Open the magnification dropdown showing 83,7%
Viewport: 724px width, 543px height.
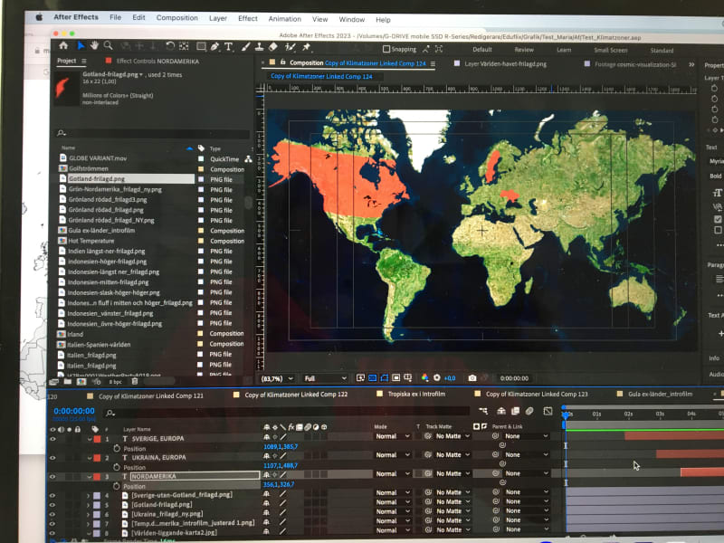(275, 377)
